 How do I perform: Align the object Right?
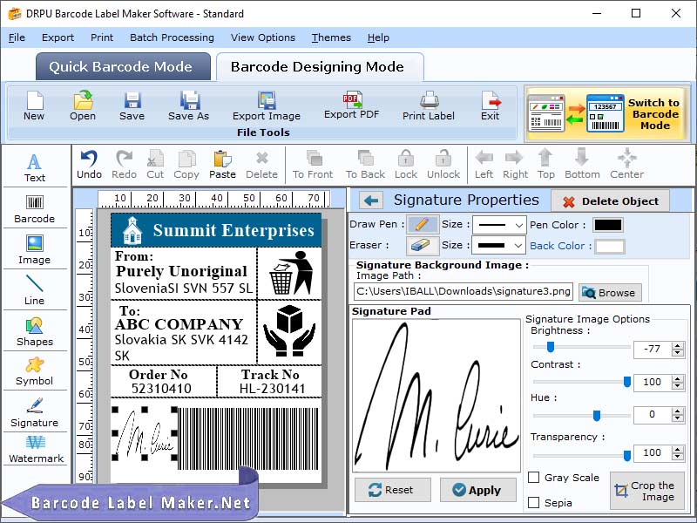point(515,165)
